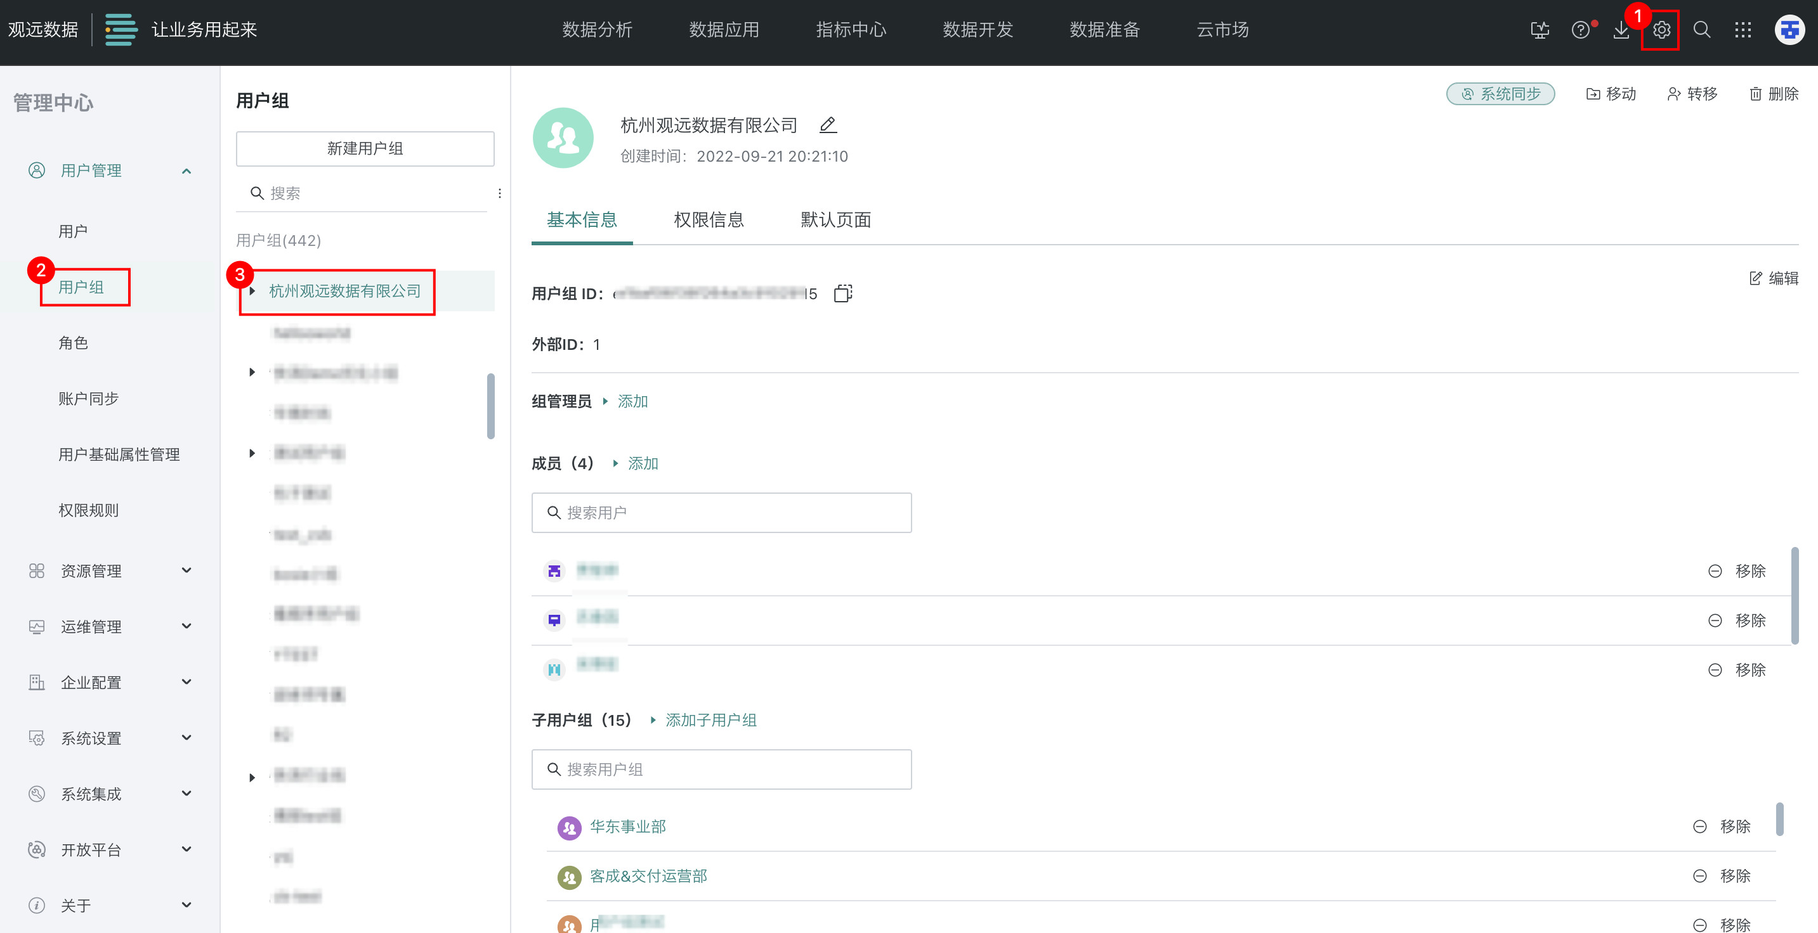Open the help question mark icon
Viewport: 1818px width, 933px height.
[1580, 30]
